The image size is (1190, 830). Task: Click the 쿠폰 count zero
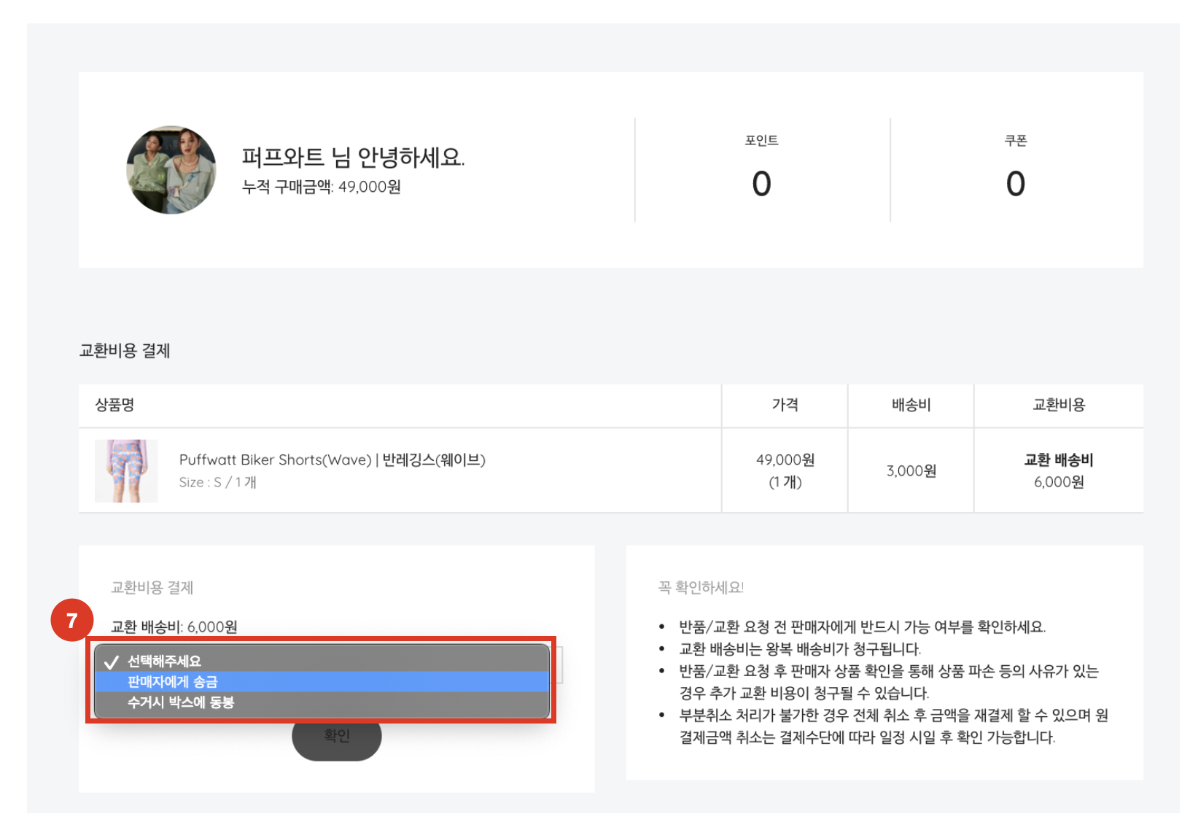pos(1016,184)
